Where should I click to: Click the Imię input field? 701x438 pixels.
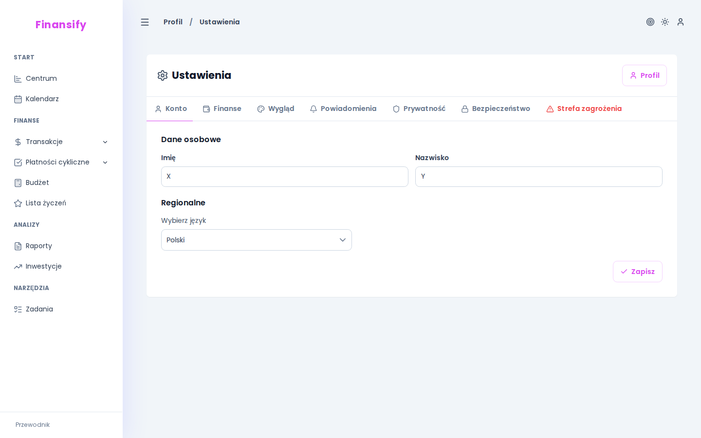[x=285, y=177]
